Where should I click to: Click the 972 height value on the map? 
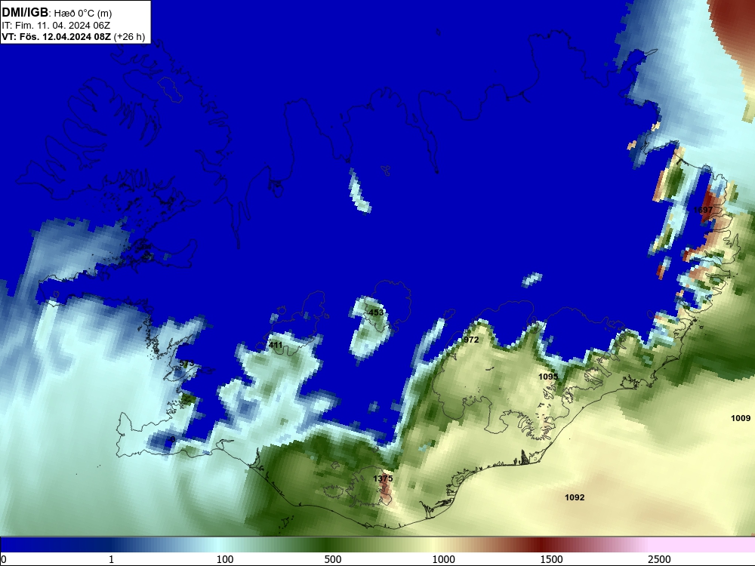coord(471,340)
